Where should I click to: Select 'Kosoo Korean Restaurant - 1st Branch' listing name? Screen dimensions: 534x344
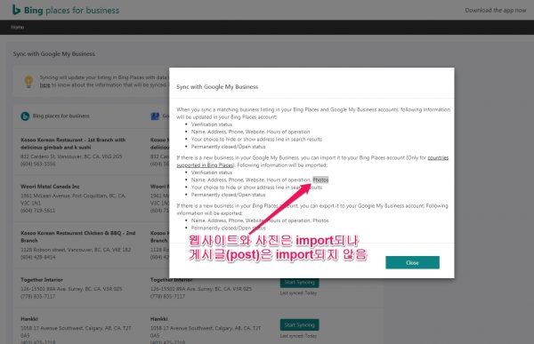tap(73, 144)
